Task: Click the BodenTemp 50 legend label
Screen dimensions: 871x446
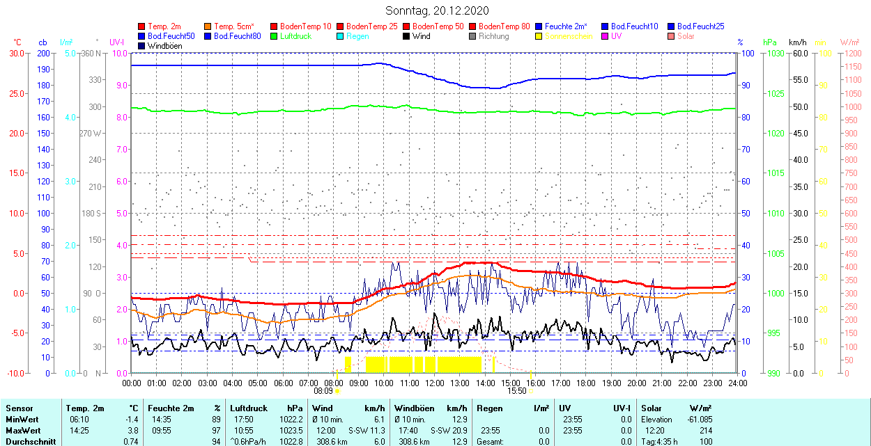Action: click(x=438, y=26)
